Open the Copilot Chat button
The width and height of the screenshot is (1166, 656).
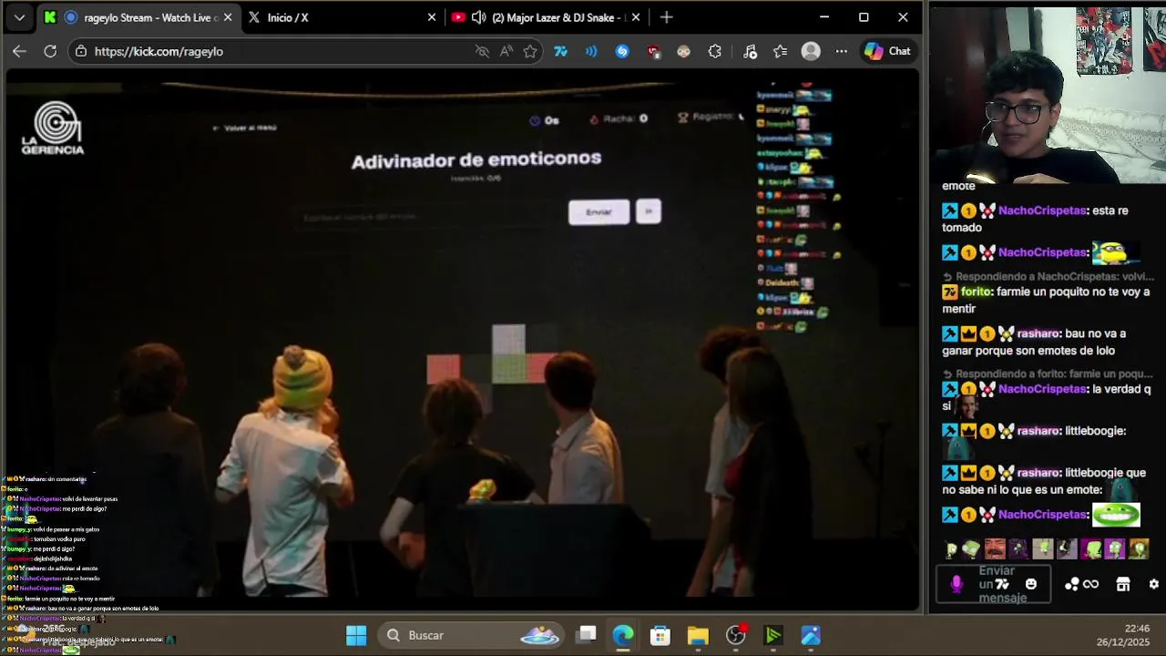(888, 51)
